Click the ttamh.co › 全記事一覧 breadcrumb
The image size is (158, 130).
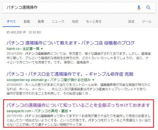[x=23, y=49]
